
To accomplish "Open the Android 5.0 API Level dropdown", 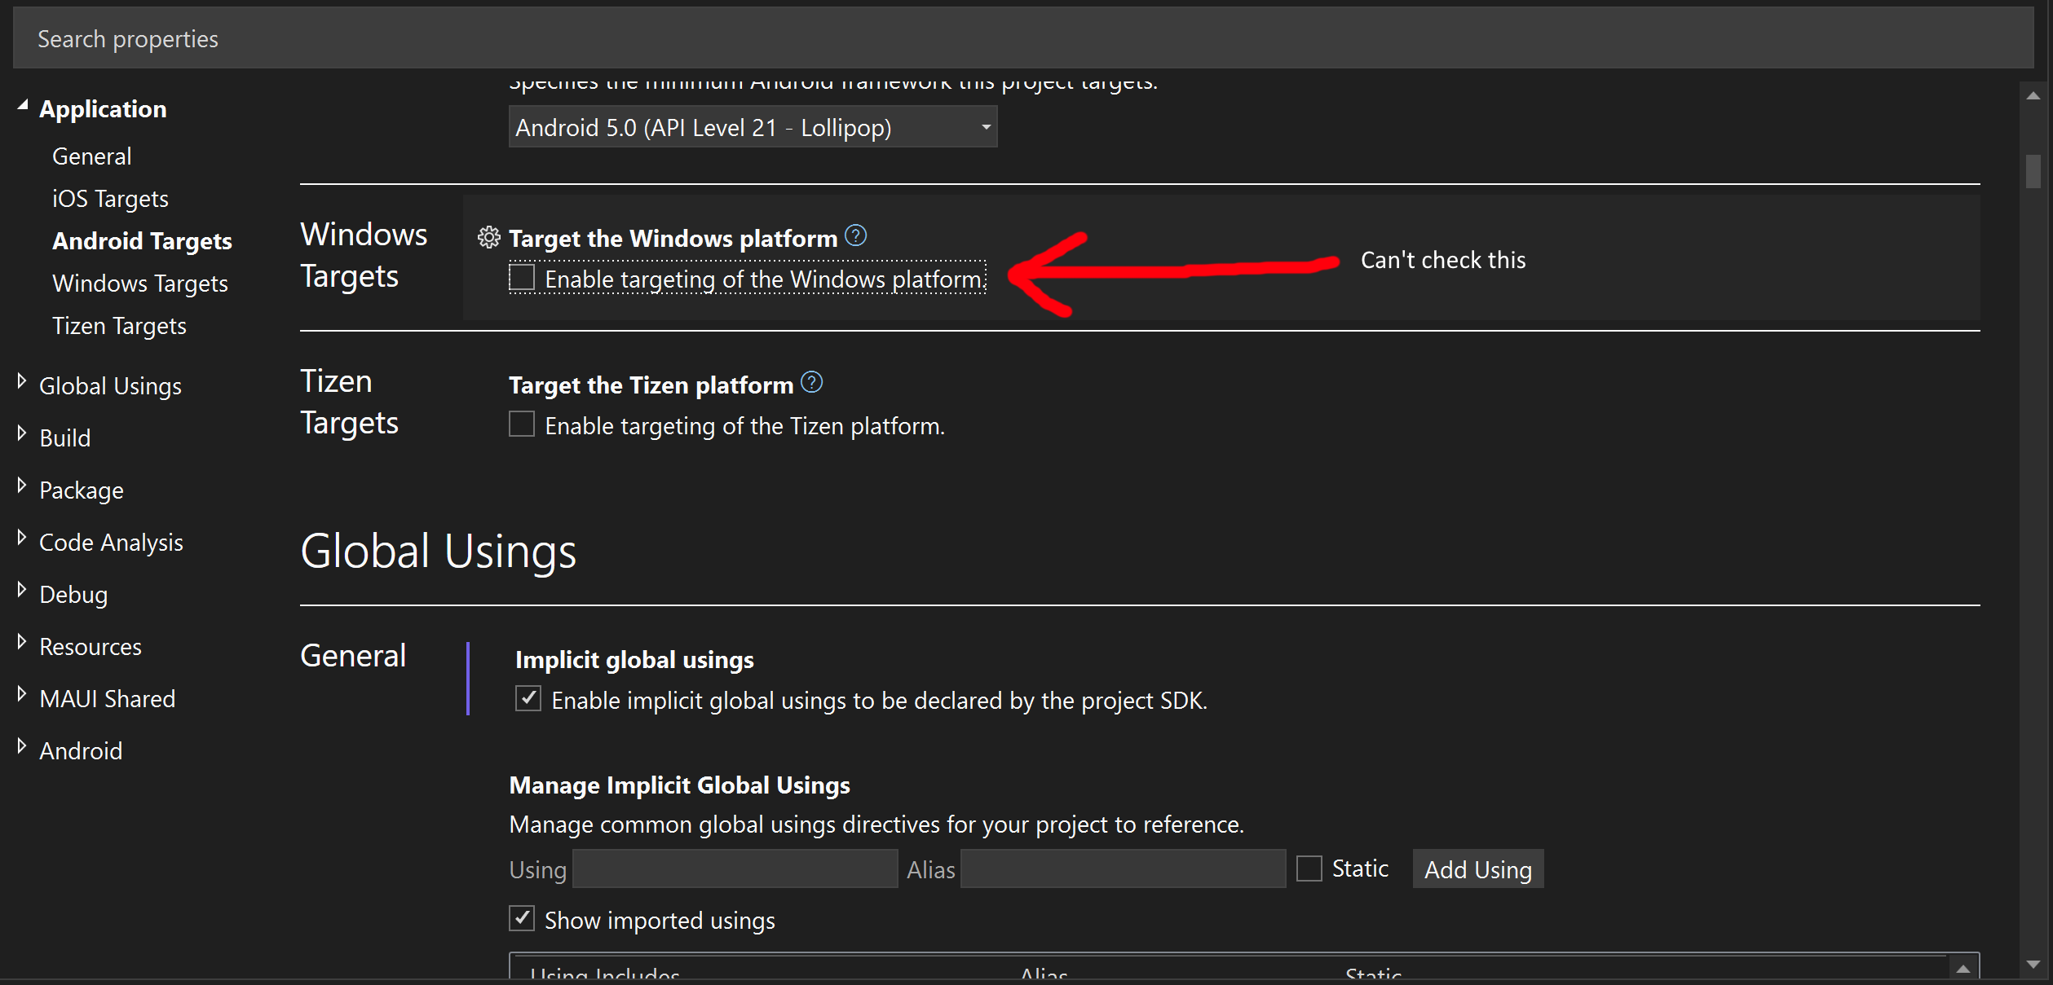I will tap(753, 128).
